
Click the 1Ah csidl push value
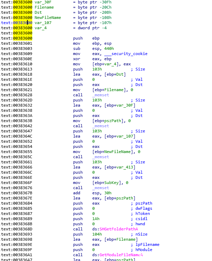(96, 219)
